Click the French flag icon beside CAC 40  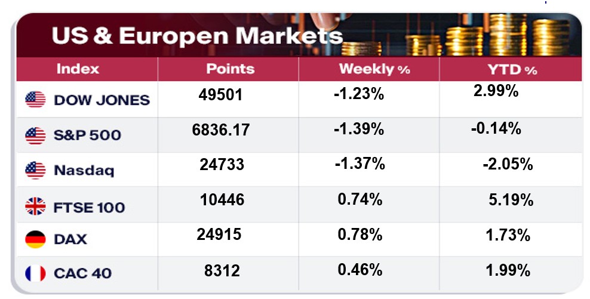[x=35, y=273]
